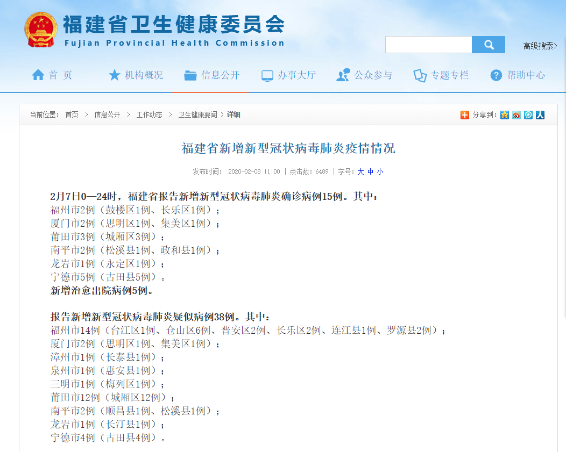Image resolution: width=566 pixels, height=452 pixels.
Task: Click the house icon for 首页
Action: point(38,75)
